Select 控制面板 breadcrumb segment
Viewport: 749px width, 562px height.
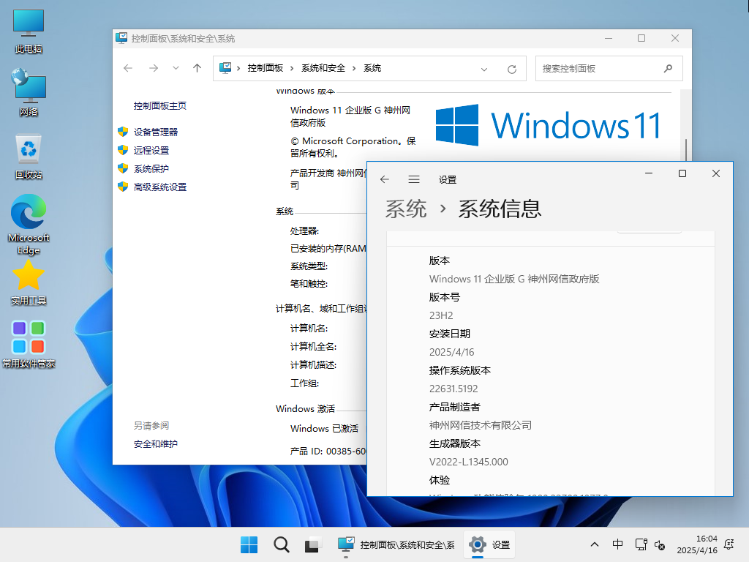[265, 68]
